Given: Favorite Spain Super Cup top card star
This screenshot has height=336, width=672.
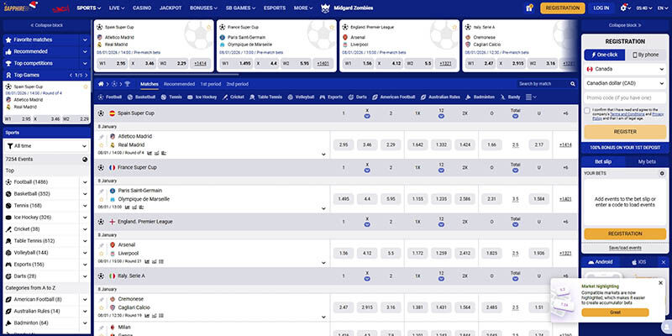Looking at the screenshot, I should (208, 27).
